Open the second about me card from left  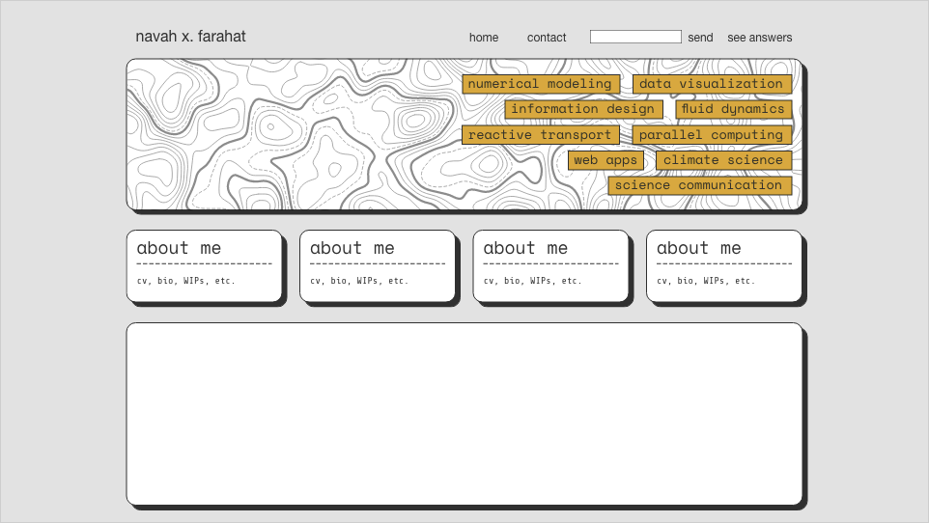[377, 265]
